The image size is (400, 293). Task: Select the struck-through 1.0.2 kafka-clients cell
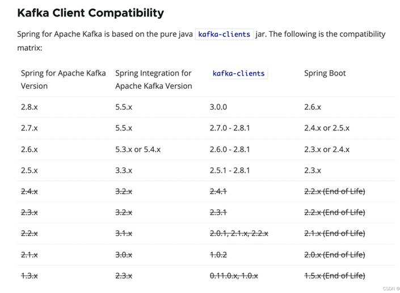click(x=218, y=254)
